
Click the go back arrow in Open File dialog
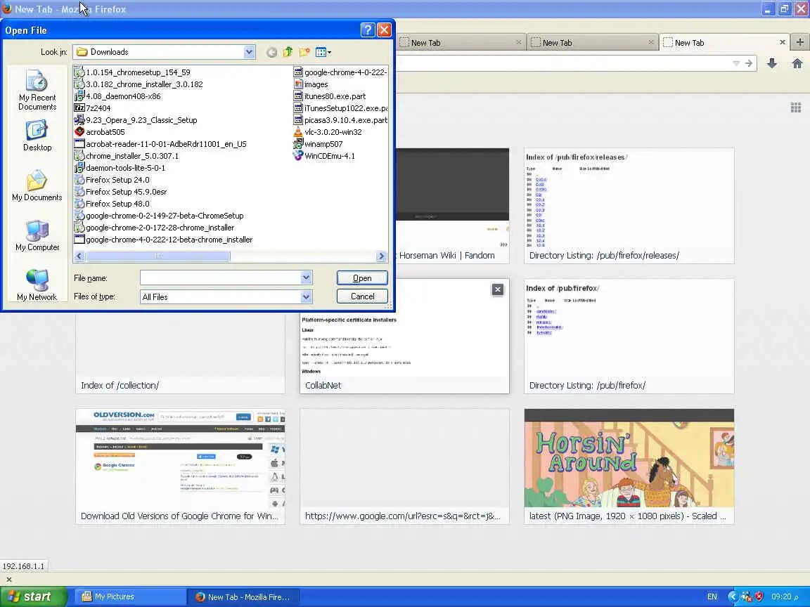(x=271, y=52)
